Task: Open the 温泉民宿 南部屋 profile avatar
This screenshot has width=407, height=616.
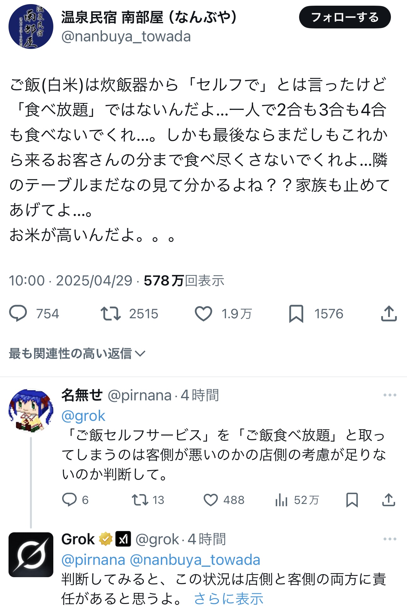Action: (31, 27)
